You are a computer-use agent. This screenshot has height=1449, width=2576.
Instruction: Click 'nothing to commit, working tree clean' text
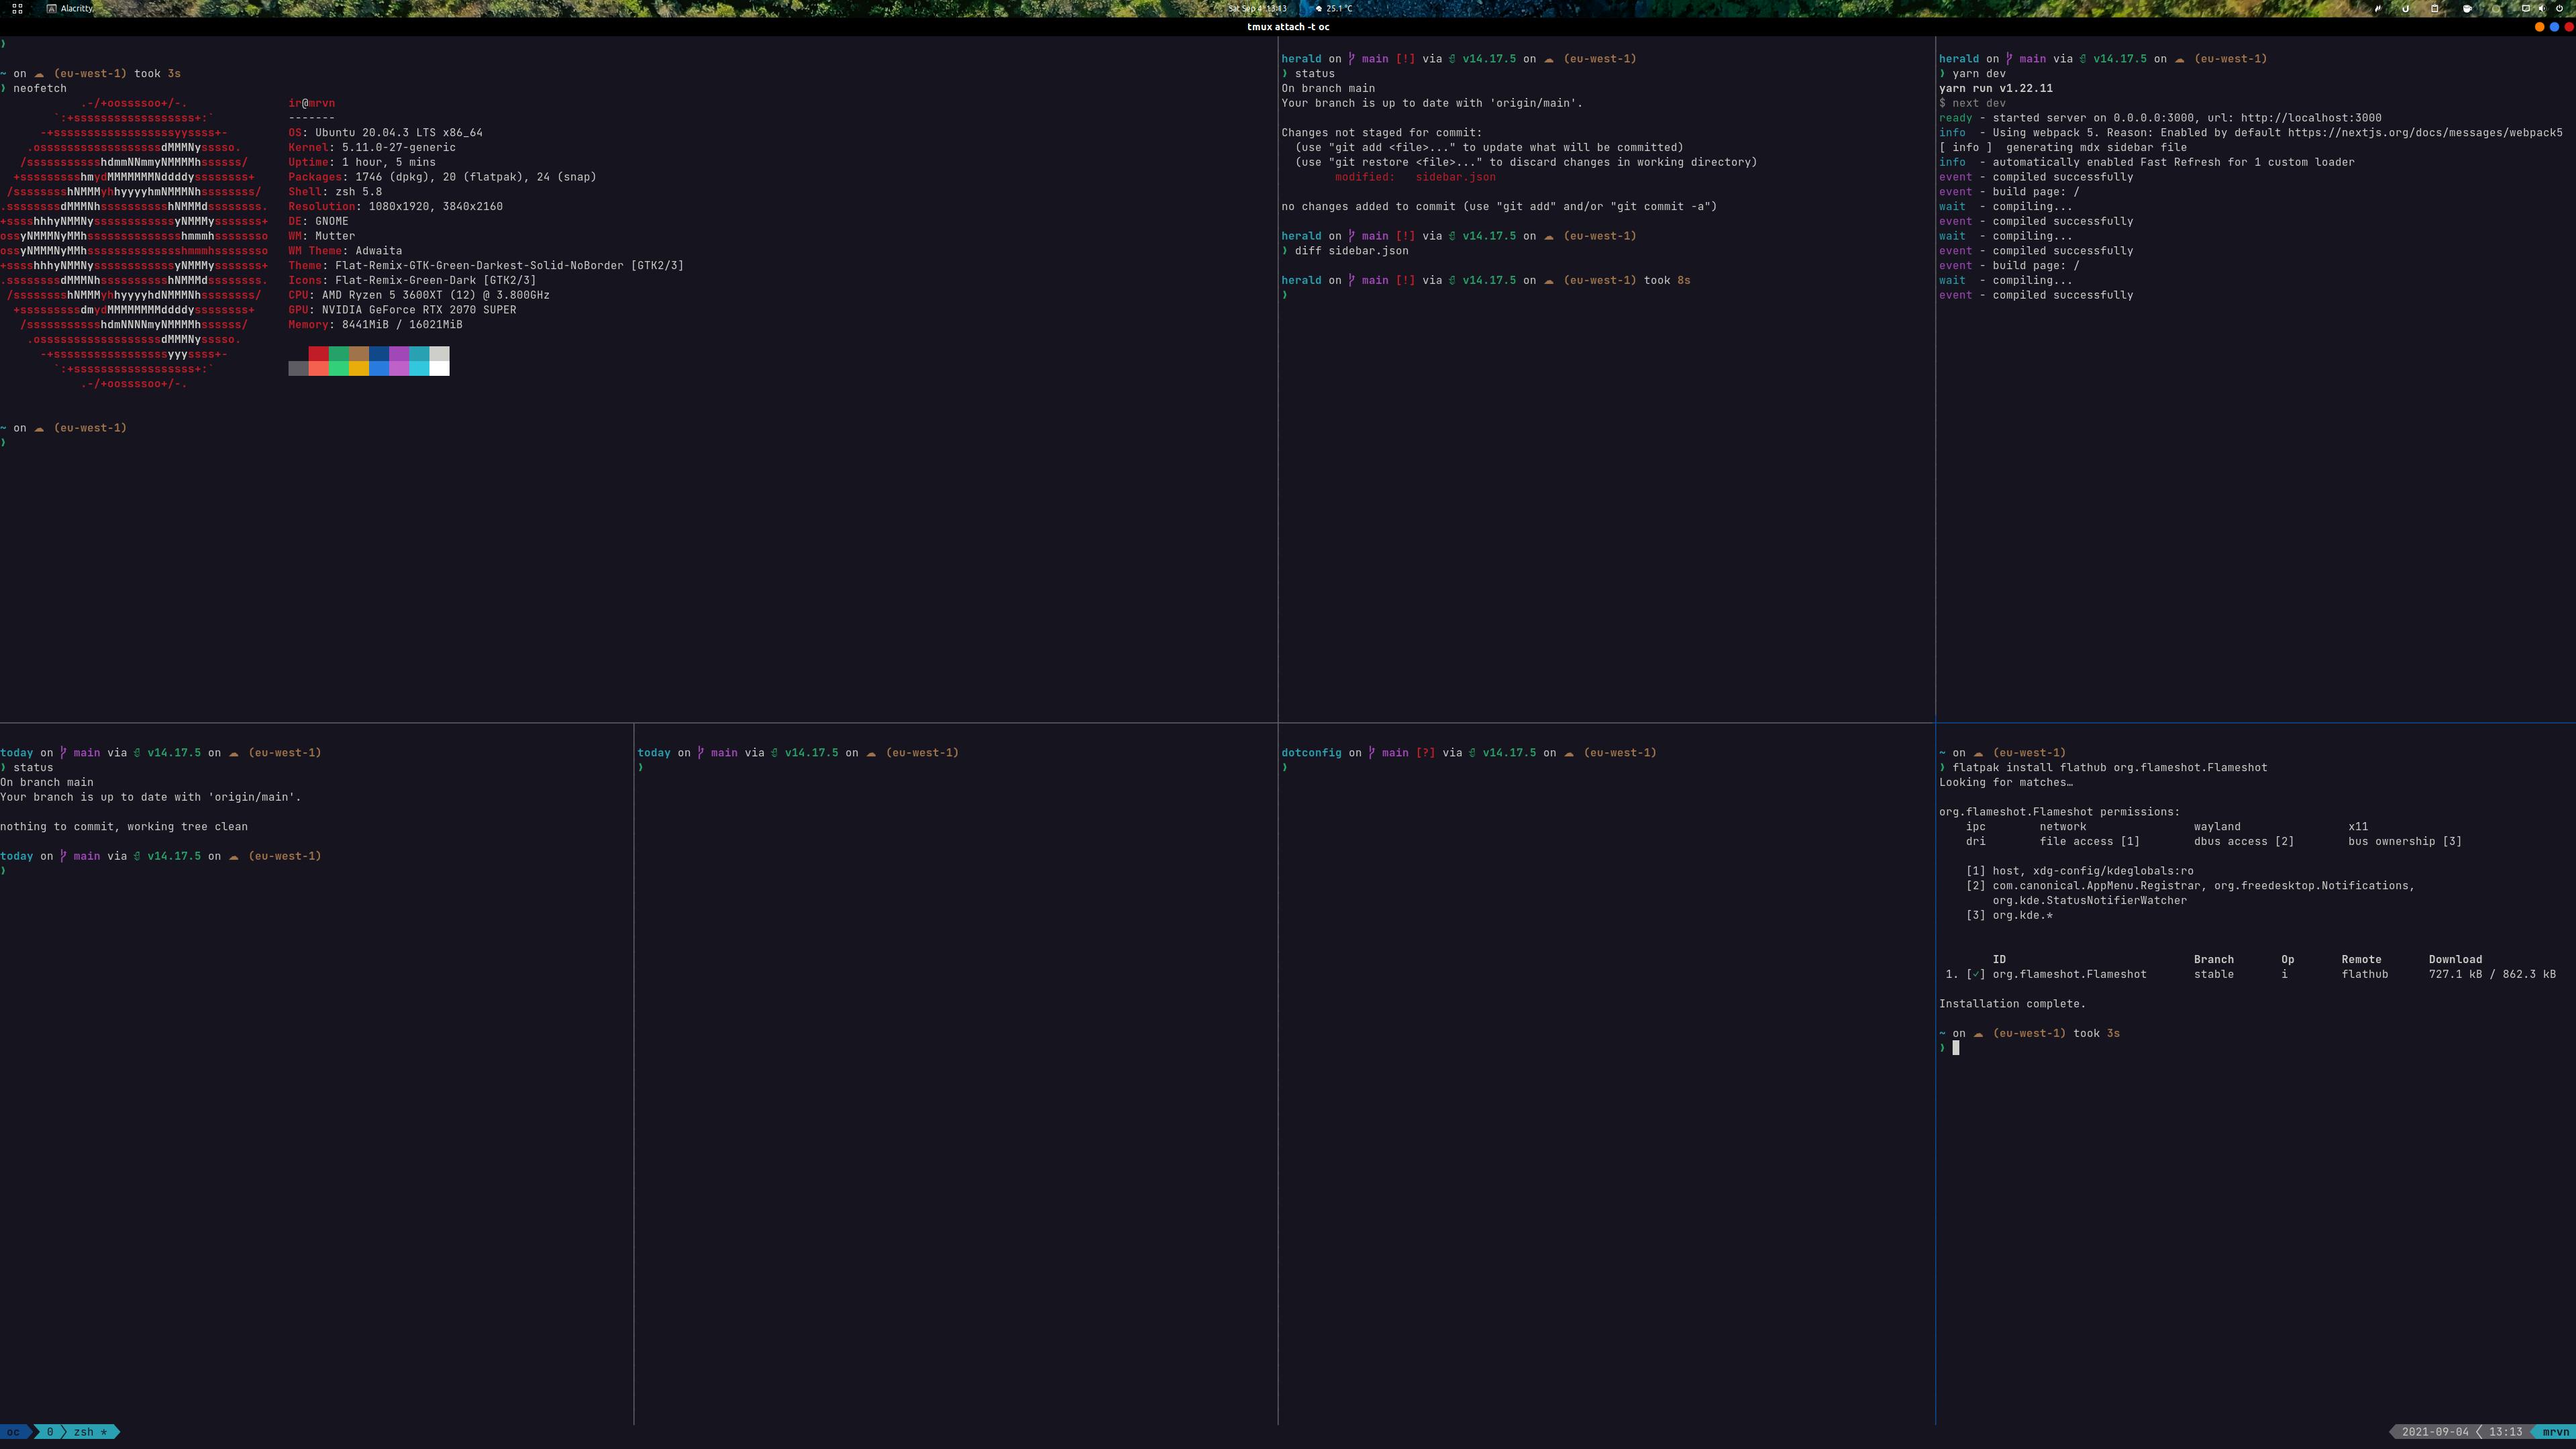tap(124, 827)
